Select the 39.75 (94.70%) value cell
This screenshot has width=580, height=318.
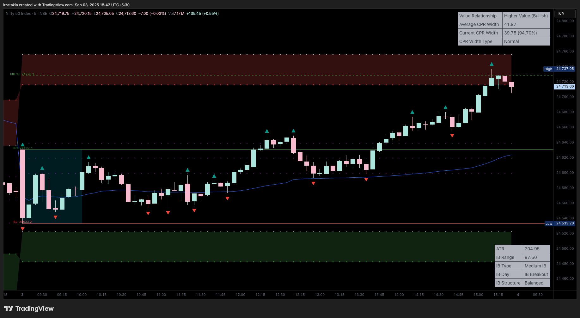[x=526, y=33]
